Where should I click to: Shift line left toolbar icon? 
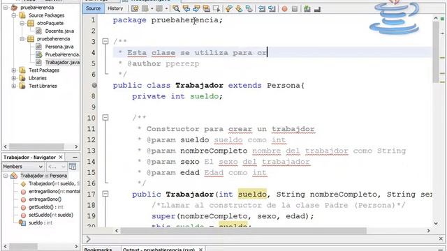point(262,8)
